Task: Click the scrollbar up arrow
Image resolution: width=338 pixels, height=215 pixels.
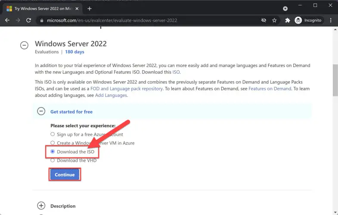Action: pyautogui.click(x=335, y=30)
